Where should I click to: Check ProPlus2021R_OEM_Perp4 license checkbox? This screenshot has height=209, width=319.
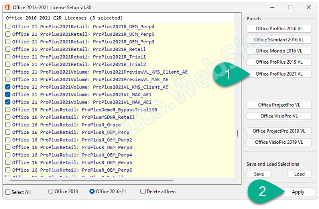click(x=8, y=27)
